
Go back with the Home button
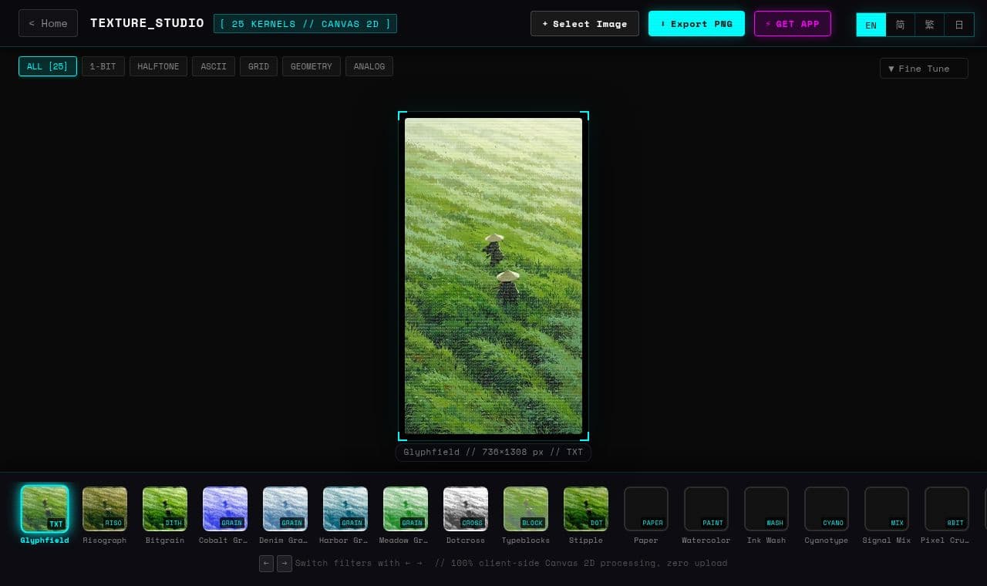[x=48, y=23]
